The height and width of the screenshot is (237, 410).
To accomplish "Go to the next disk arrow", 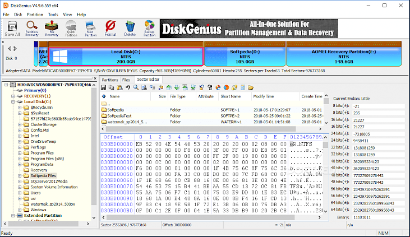I will [x=15, y=48].
